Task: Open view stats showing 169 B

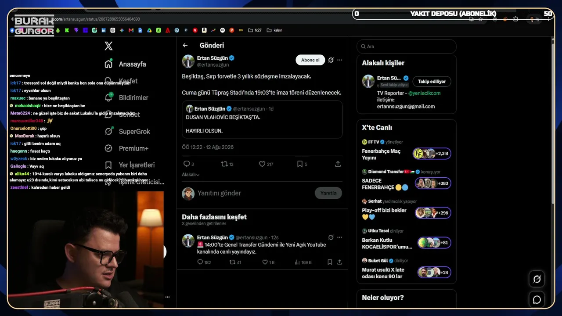Action: tap(303, 262)
